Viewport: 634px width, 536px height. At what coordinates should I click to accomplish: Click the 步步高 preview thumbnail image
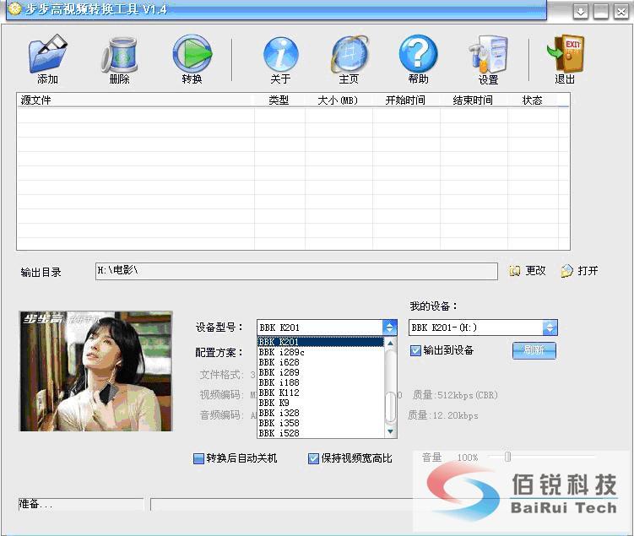(96, 371)
